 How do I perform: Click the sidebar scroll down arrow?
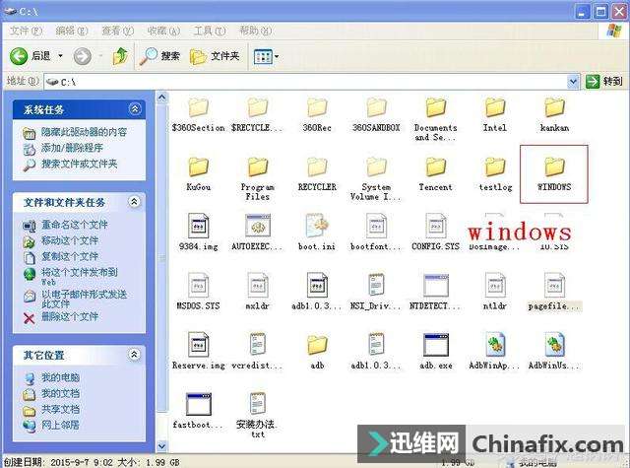161,446
